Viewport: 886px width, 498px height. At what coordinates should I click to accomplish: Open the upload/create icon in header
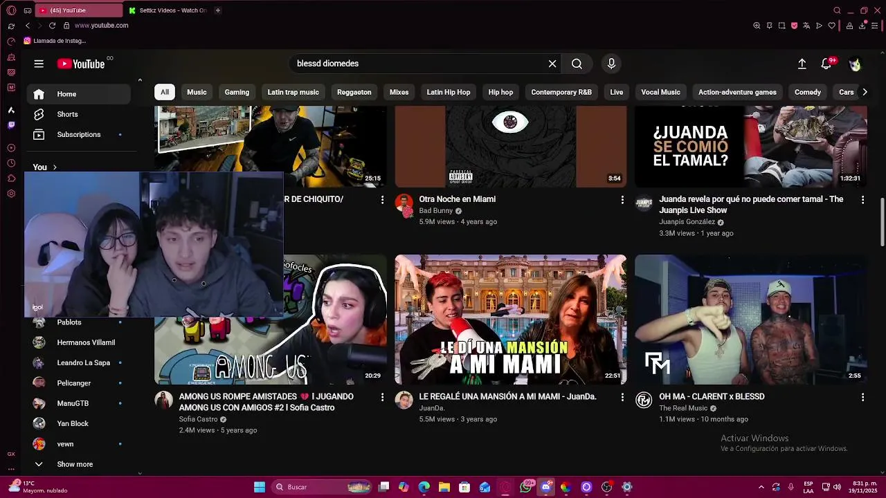(x=802, y=64)
